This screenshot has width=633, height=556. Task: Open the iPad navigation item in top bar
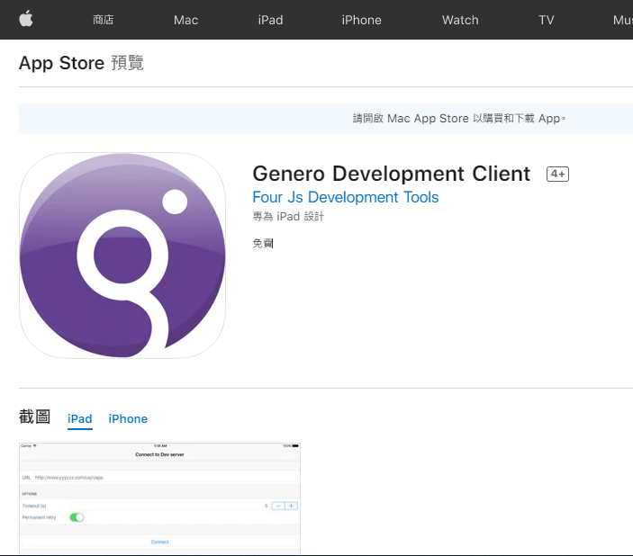point(270,20)
